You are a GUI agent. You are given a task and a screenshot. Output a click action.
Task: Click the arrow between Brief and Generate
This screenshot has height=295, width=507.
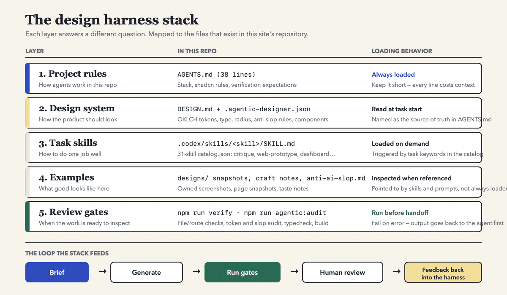(x=102, y=272)
